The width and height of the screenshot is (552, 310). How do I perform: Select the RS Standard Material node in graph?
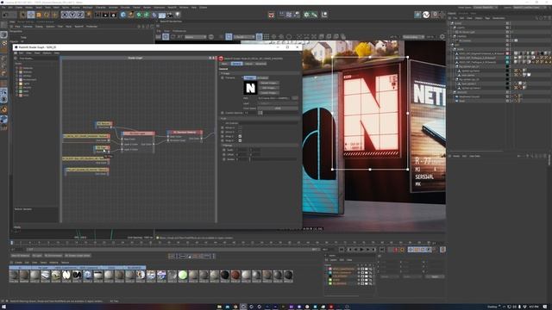[x=185, y=133]
